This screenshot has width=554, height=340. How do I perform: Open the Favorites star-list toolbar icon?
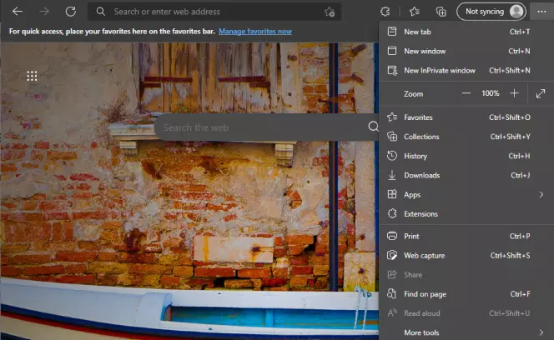(x=415, y=12)
